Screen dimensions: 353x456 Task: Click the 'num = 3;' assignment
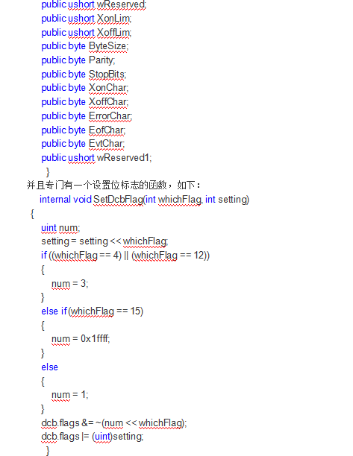[70, 283]
